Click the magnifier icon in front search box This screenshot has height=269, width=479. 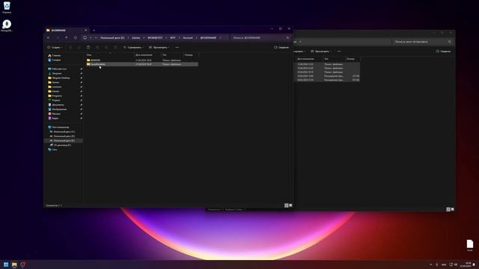[287, 38]
